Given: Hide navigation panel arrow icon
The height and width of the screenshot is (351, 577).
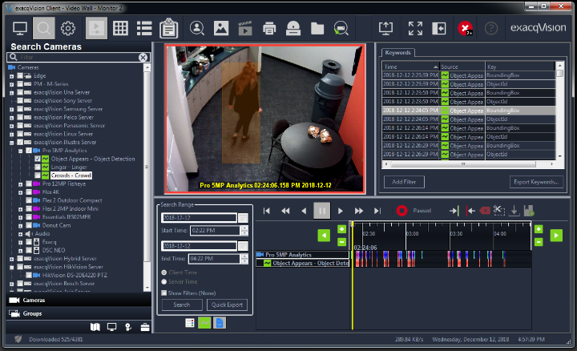Looking at the screenshot, I should [x=439, y=28].
